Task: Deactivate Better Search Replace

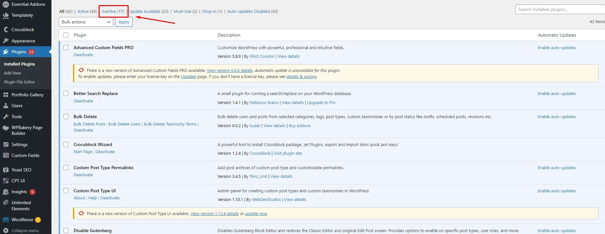Action: (83, 101)
